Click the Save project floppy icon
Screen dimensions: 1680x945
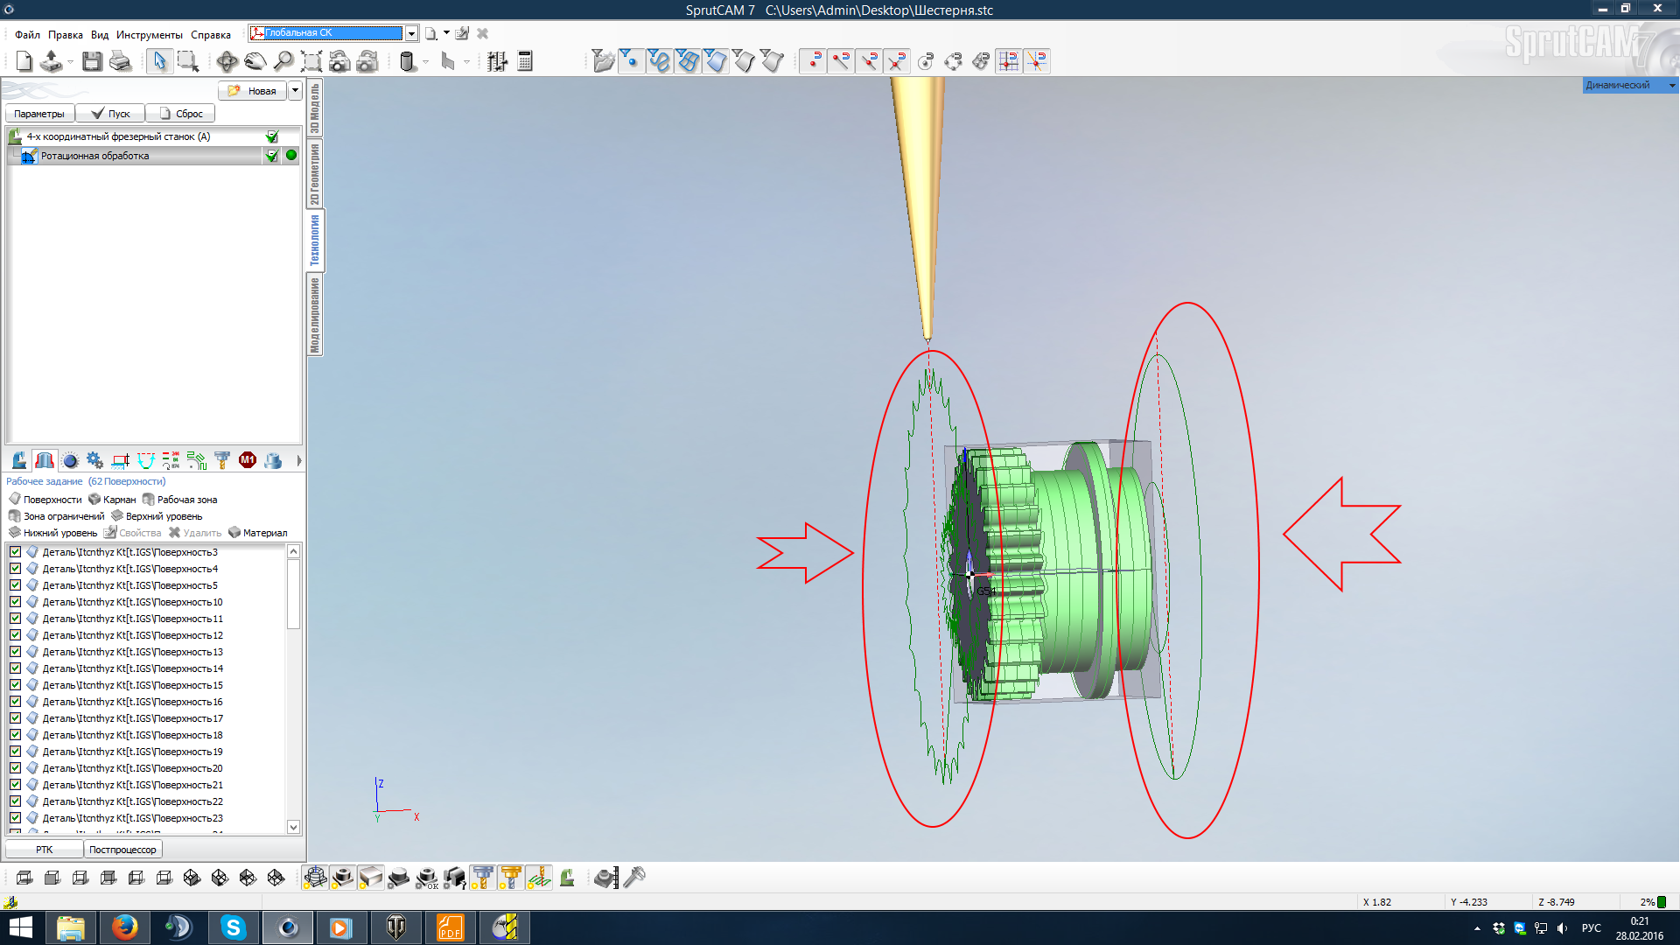[x=92, y=61]
